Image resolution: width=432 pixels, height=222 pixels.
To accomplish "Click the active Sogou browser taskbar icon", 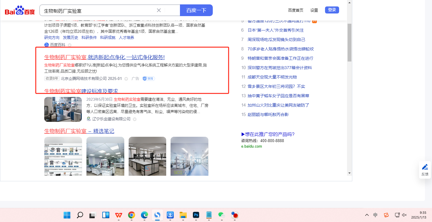I will [x=157, y=215].
